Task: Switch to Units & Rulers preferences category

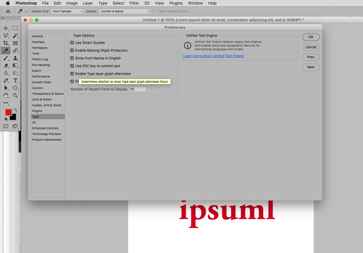Action: (x=48, y=99)
